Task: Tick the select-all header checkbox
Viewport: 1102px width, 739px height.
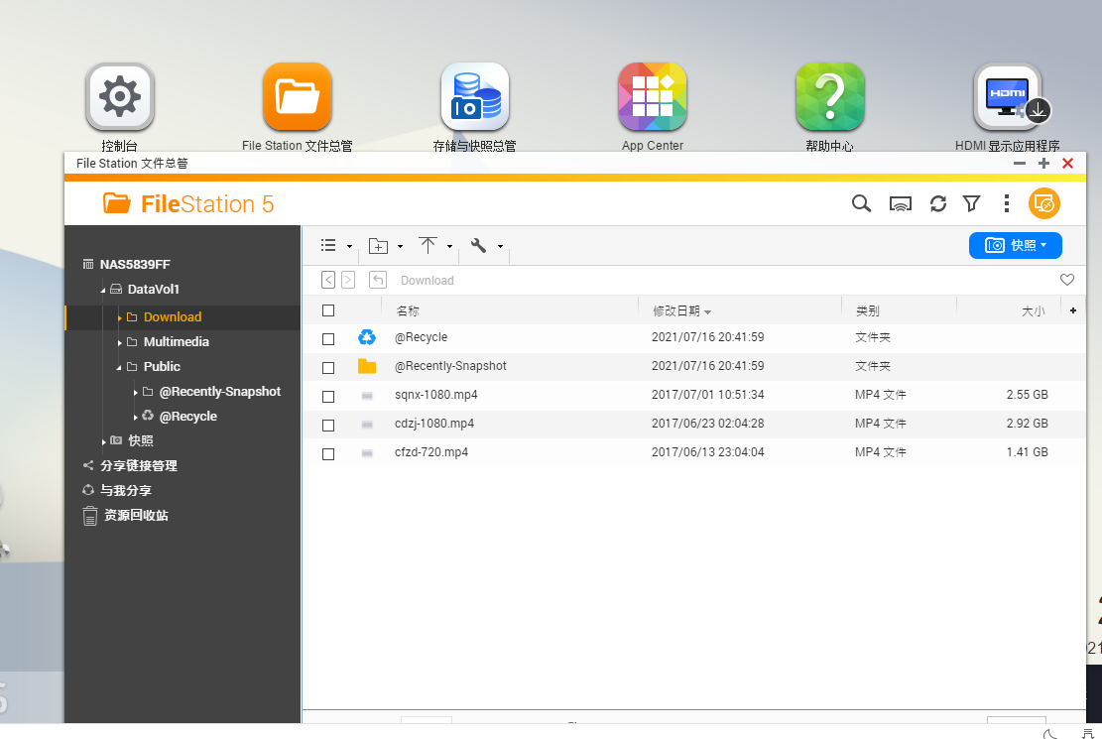Action: click(x=328, y=310)
